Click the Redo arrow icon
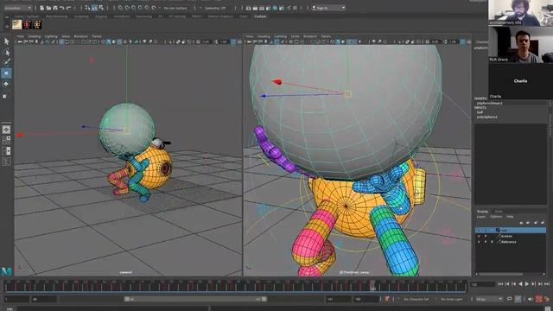Viewport: 553px width, 311px height. [x=69, y=8]
